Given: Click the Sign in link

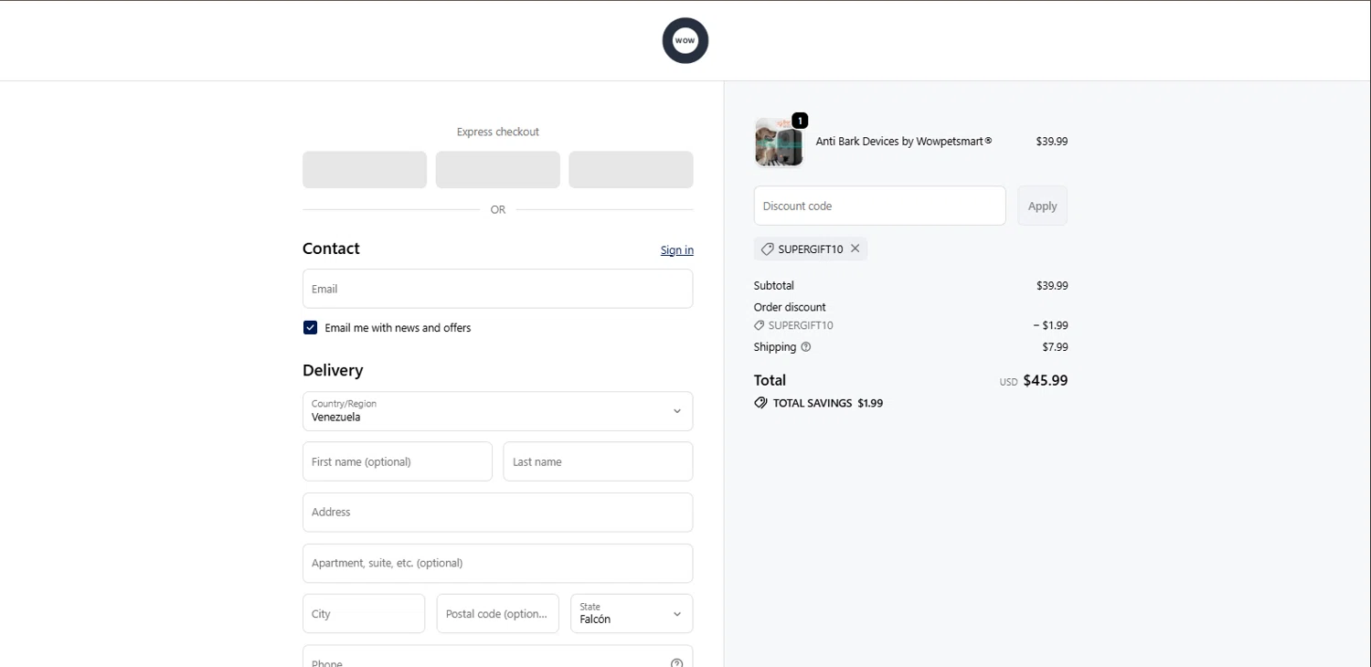Looking at the screenshot, I should (x=676, y=250).
